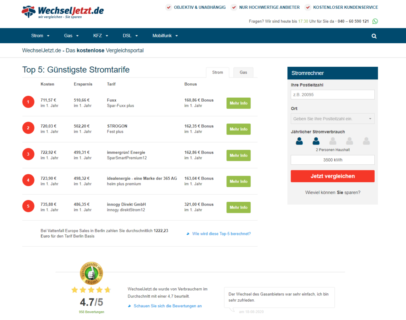Open the search magnifier icon

click(x=374, y=36)
